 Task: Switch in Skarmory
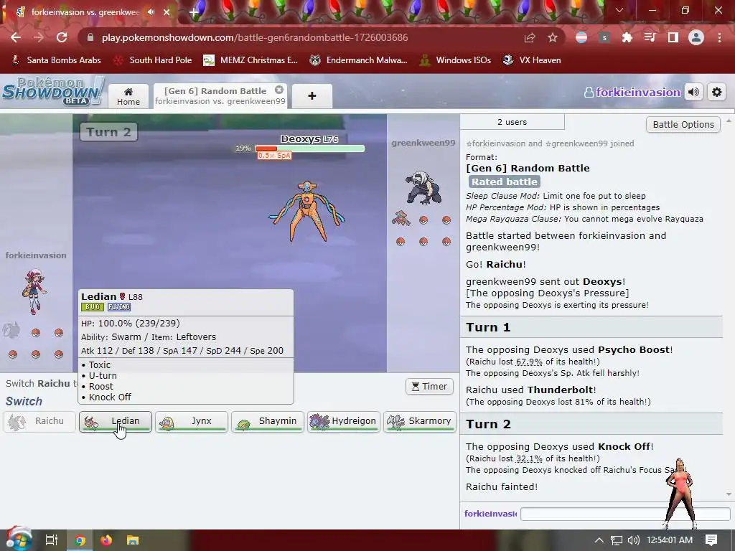click(420, 421)
